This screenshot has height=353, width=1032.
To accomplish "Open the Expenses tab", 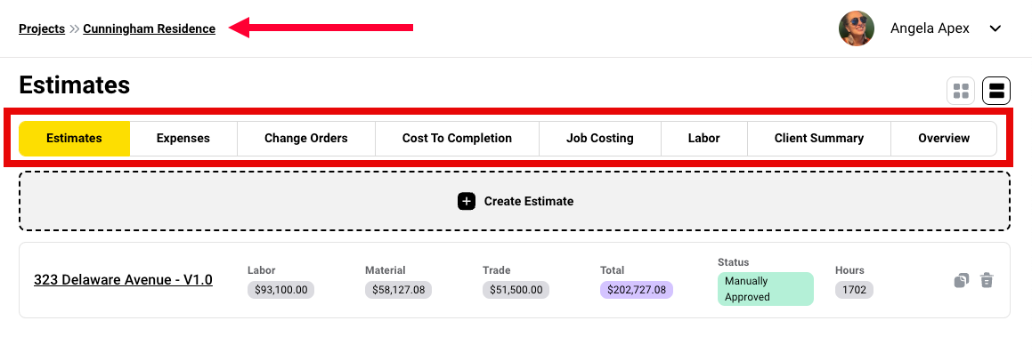I will tap(183, 139).
